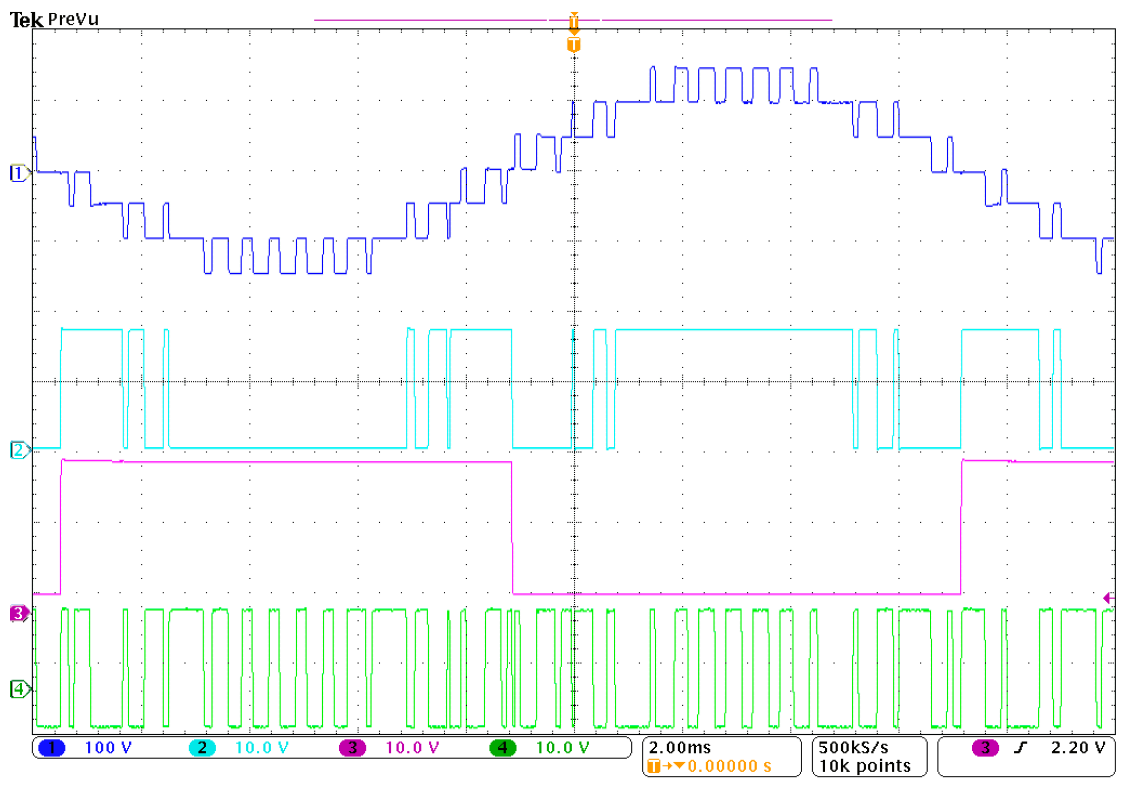1126x787 pixels.
Task: Click the magenta trigger level arrow
Action: 1109,598
